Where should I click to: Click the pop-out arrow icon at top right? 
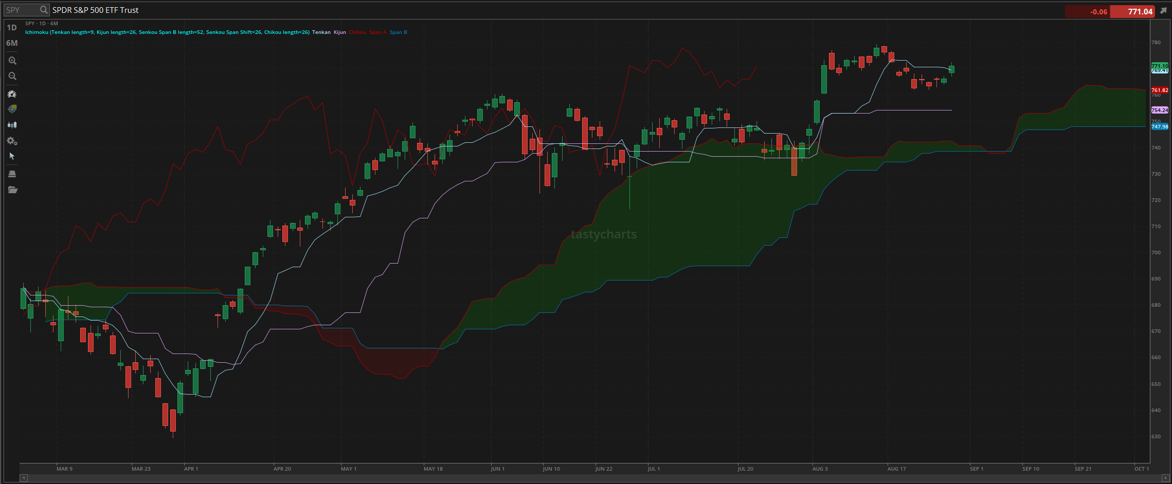click(x=1163, y=11)
